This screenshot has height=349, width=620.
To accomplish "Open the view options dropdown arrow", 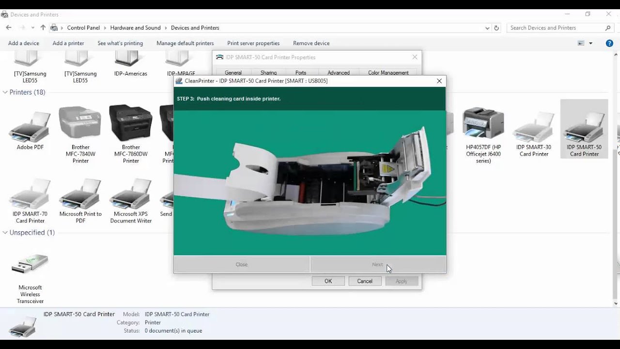I will 590,43.
